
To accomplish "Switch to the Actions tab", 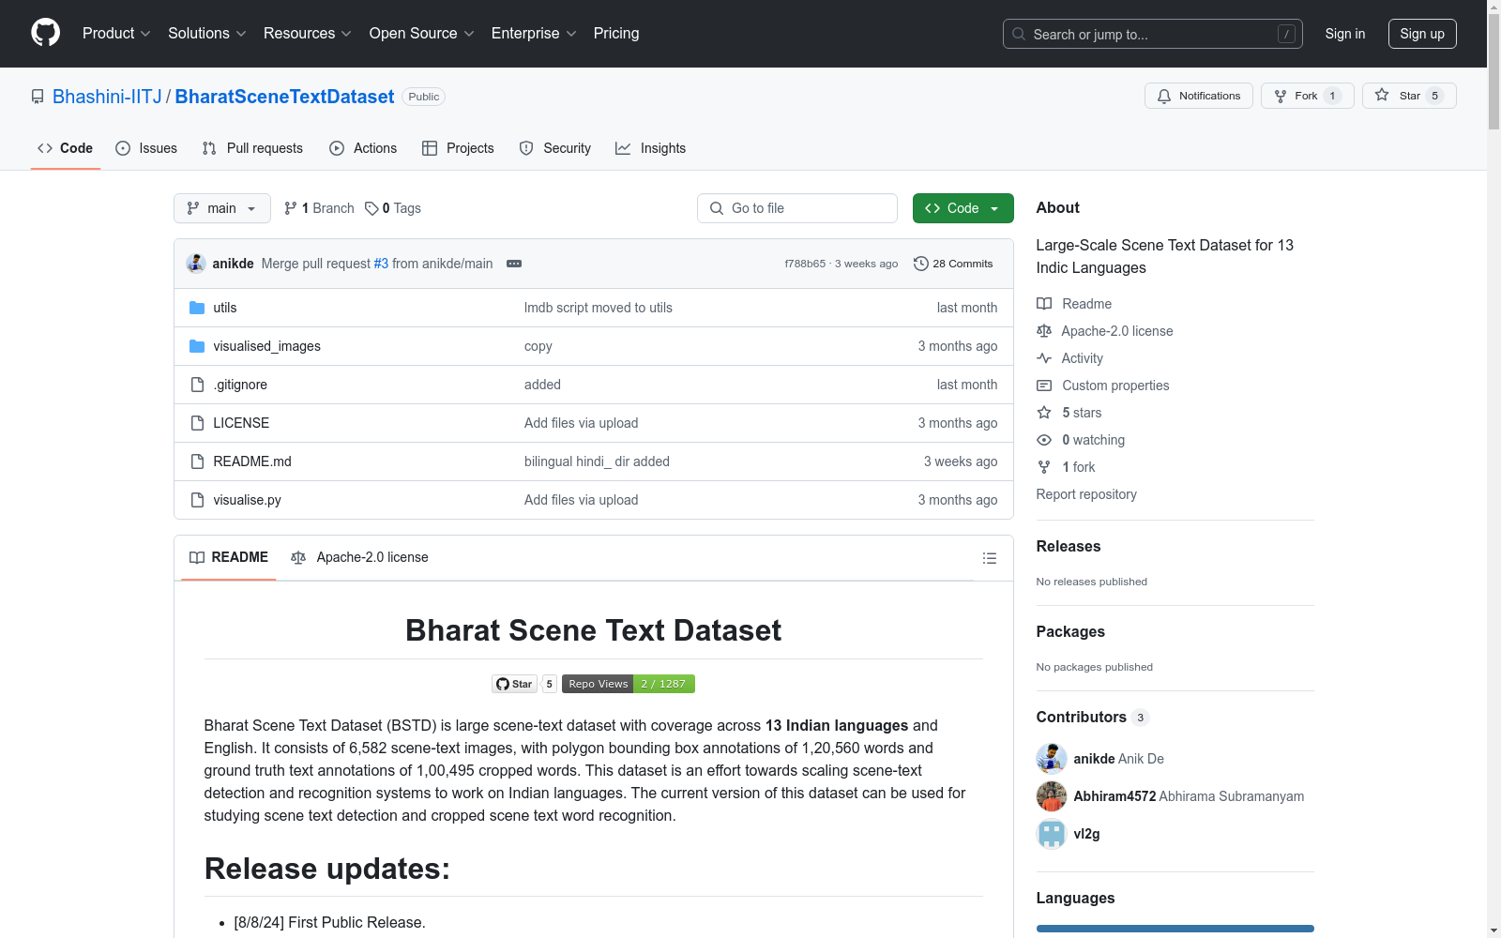I will (363, 148).
